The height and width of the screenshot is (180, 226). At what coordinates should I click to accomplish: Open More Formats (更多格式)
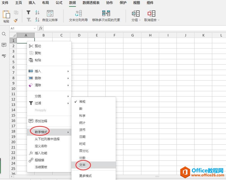click(x=94, y=176)
